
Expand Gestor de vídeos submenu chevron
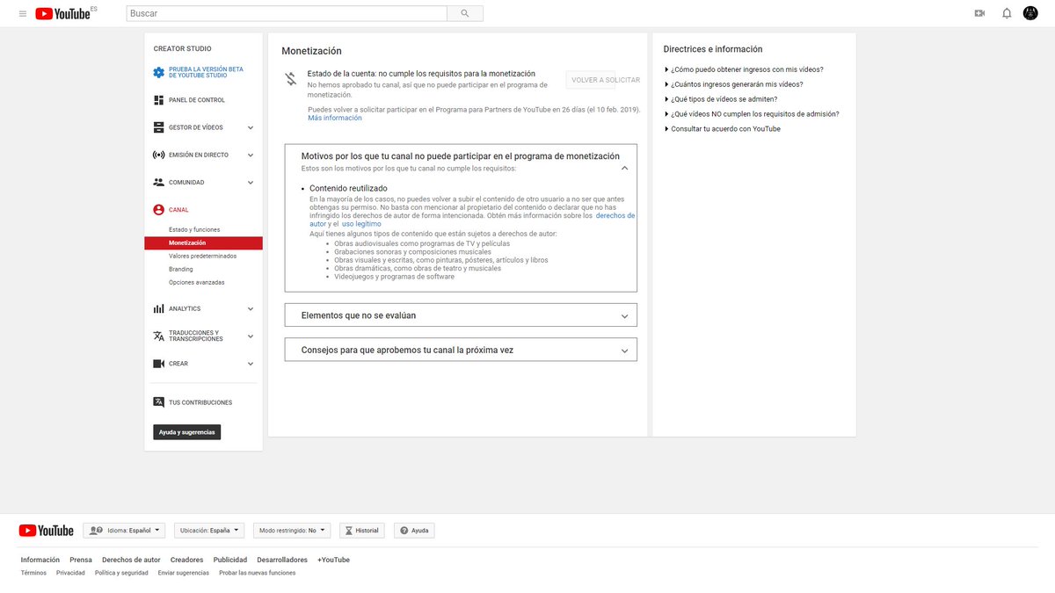(251, 128)
